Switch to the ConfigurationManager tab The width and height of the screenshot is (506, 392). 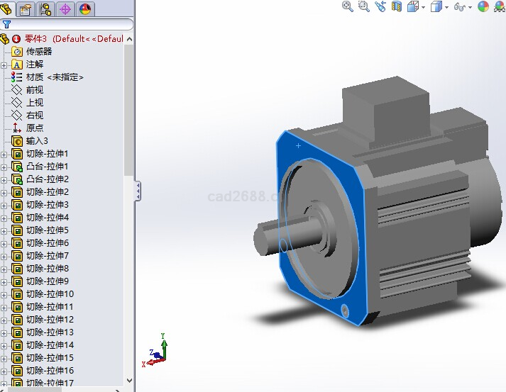45,9
